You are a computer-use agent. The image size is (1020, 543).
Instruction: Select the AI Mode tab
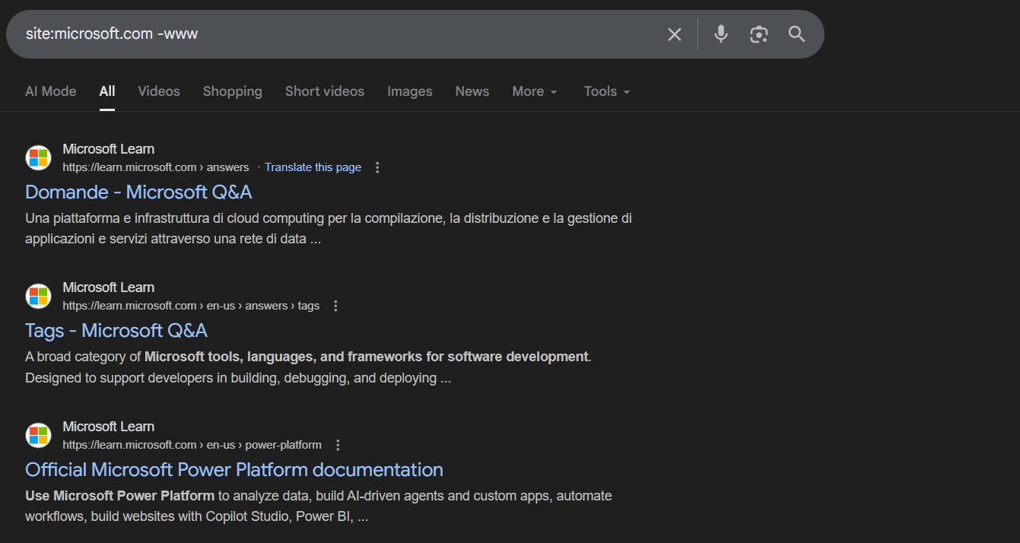tap(51, 91)
